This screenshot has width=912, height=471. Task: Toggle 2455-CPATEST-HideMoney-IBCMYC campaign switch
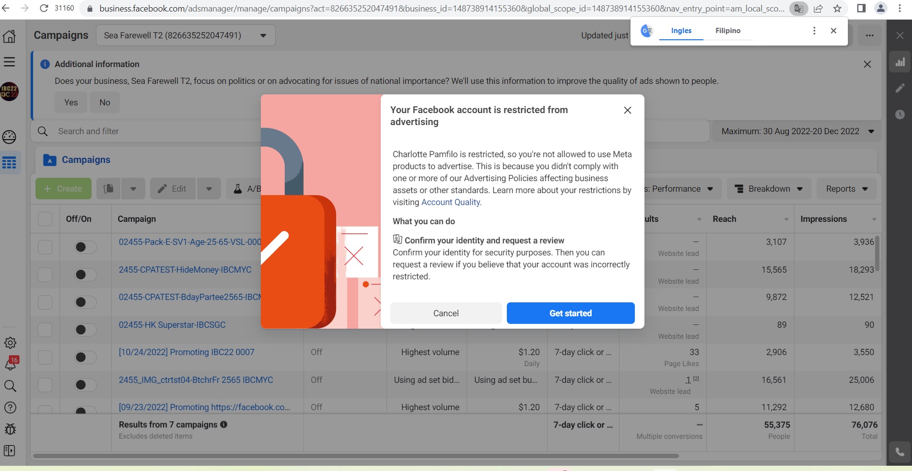point(85,275)
